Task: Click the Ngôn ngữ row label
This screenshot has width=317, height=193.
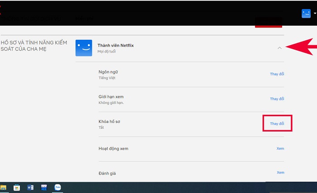Action: click(x=109, y=72)
